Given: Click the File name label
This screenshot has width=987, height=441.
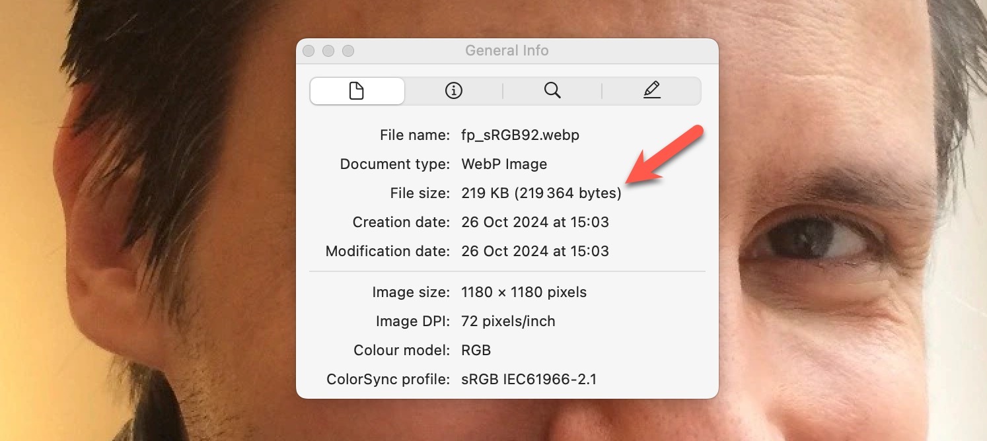Looking at the screenshot, I should click(x=415, y=135).
